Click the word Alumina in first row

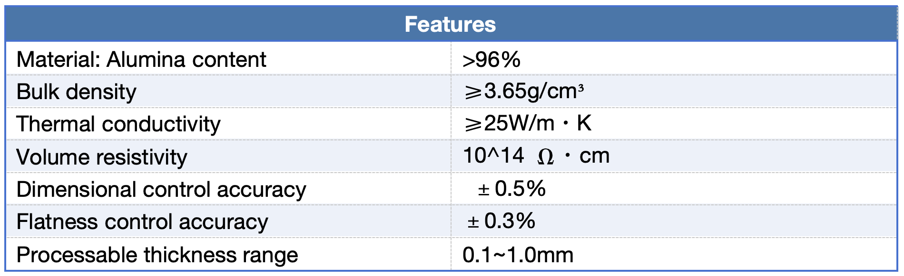point(146,59)
